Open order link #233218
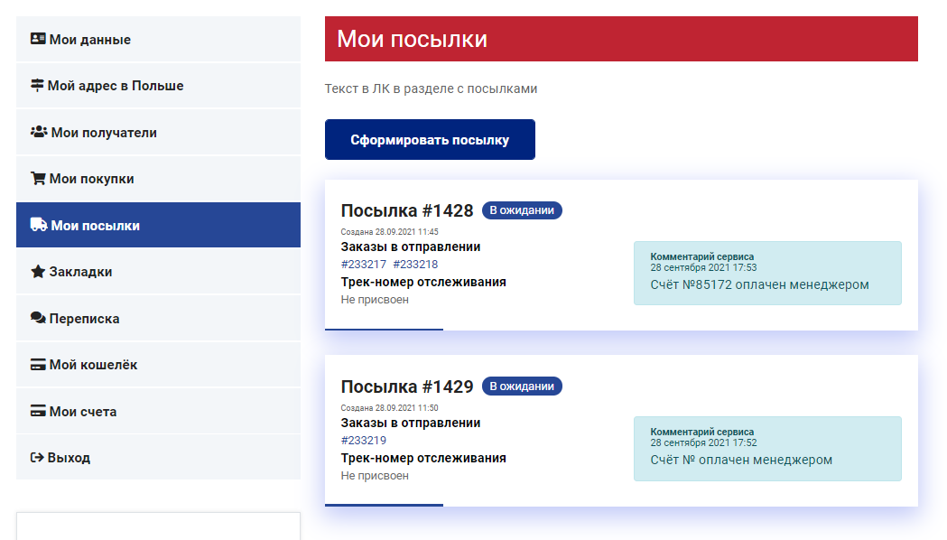This screenshot has width=947, height=540. [415, 265]
